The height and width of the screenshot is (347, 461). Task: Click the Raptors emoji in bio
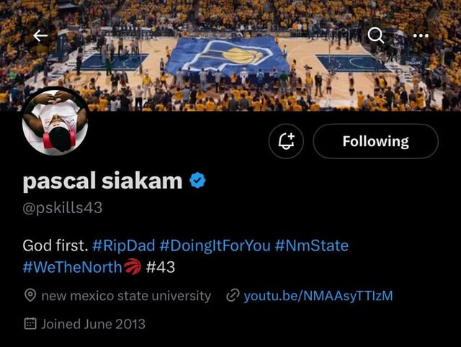click(x=133, y=268)
